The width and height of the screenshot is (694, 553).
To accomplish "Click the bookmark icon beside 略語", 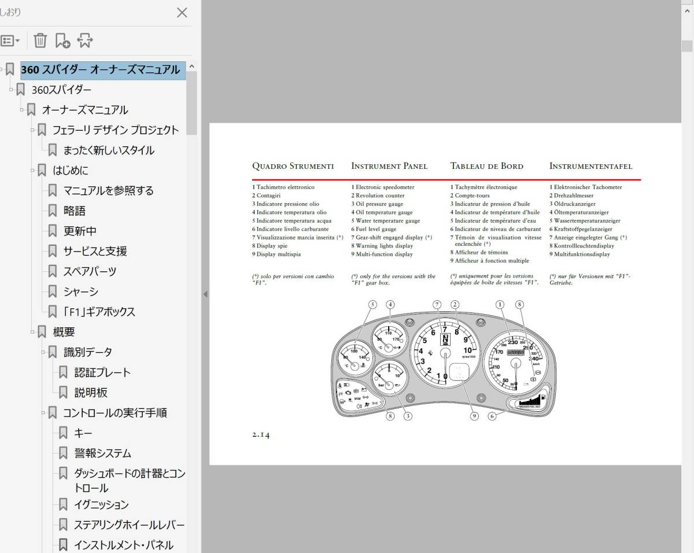I will tap(53, 211).
